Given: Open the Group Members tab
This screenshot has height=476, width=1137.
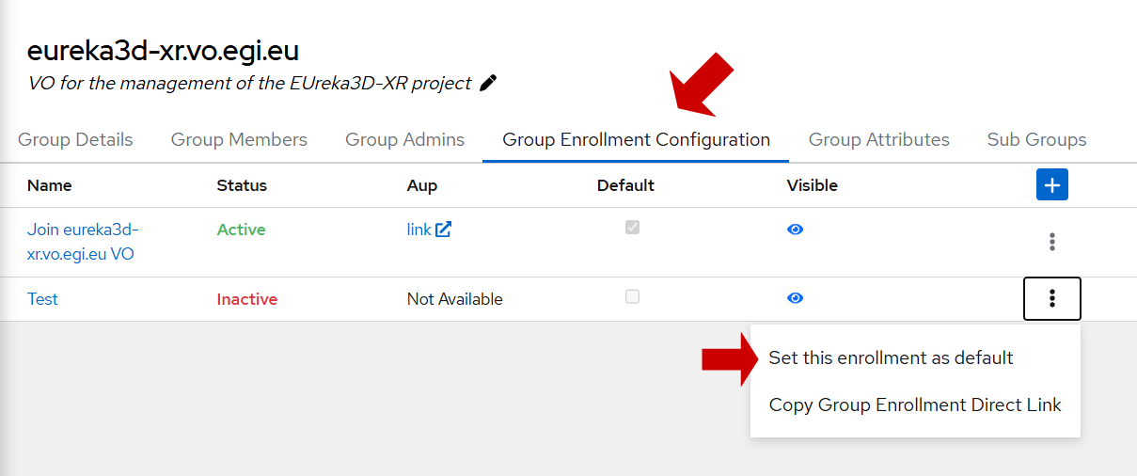Looking at the screenshot, I should [239, 140].
